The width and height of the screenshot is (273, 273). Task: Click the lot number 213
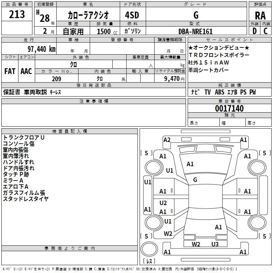tap(17, 15)
